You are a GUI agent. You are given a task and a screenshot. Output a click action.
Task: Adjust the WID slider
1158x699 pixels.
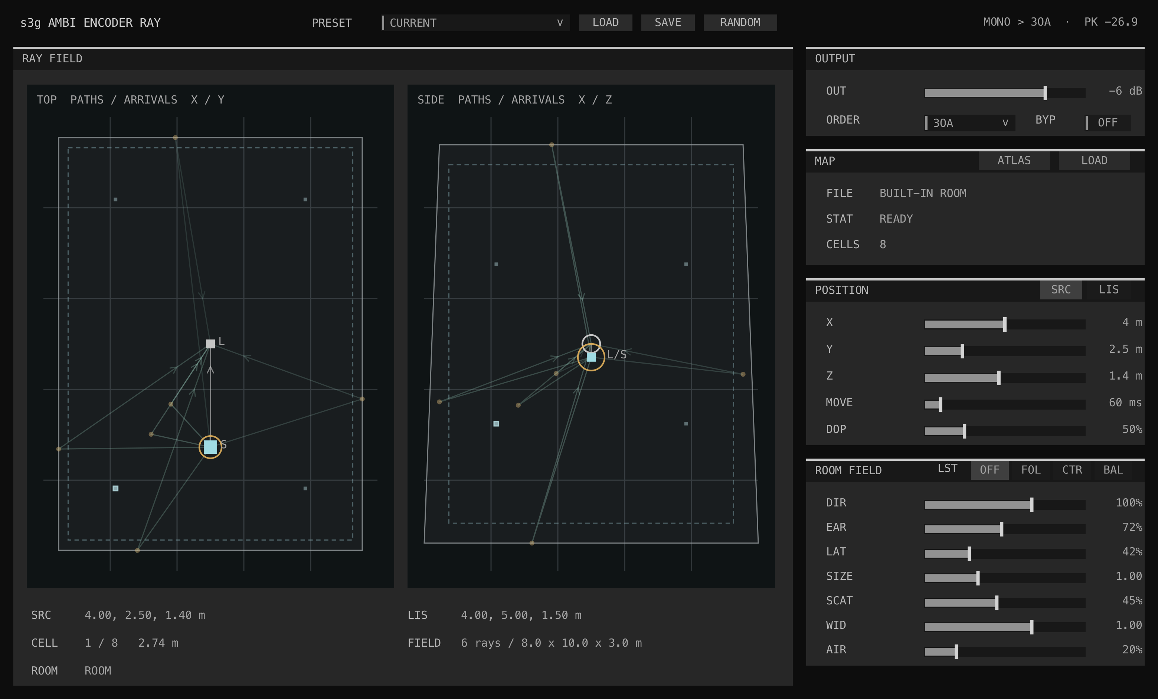click(x=1005, y=627)
